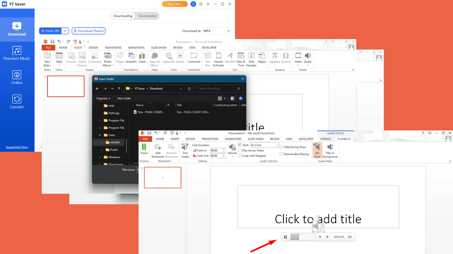Switch to the Downloaded list in YT Saver
Viewport: 453px width, 254px height.
(147, 16)
